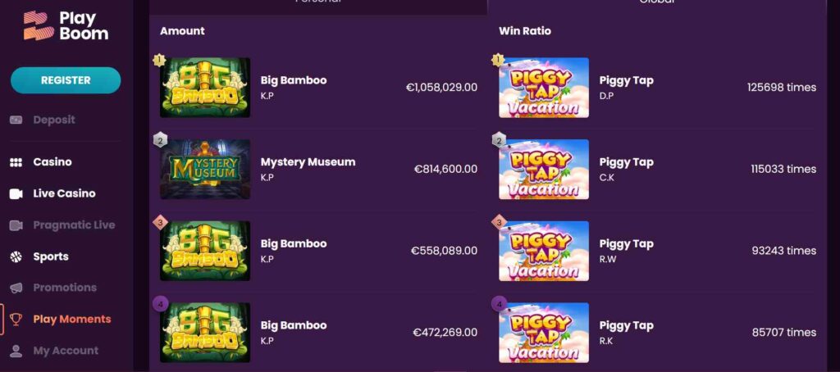Click the Live Casino camera icon
Image resolution: width=840 pixels, height=372 pixels.
pos(16,194)
